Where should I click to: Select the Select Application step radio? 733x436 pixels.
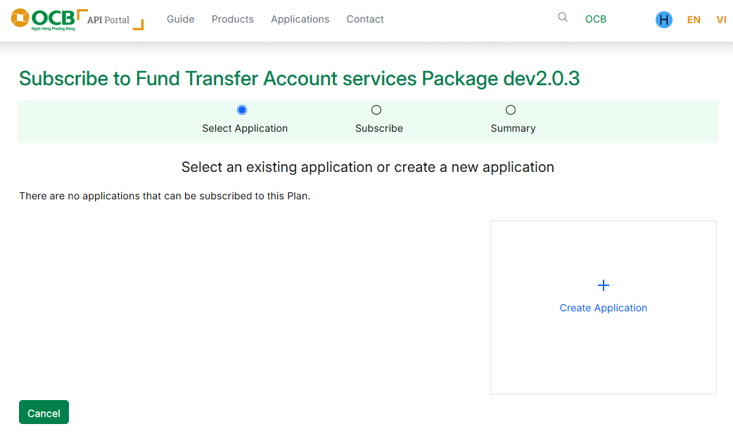click(x=242, y=110)
